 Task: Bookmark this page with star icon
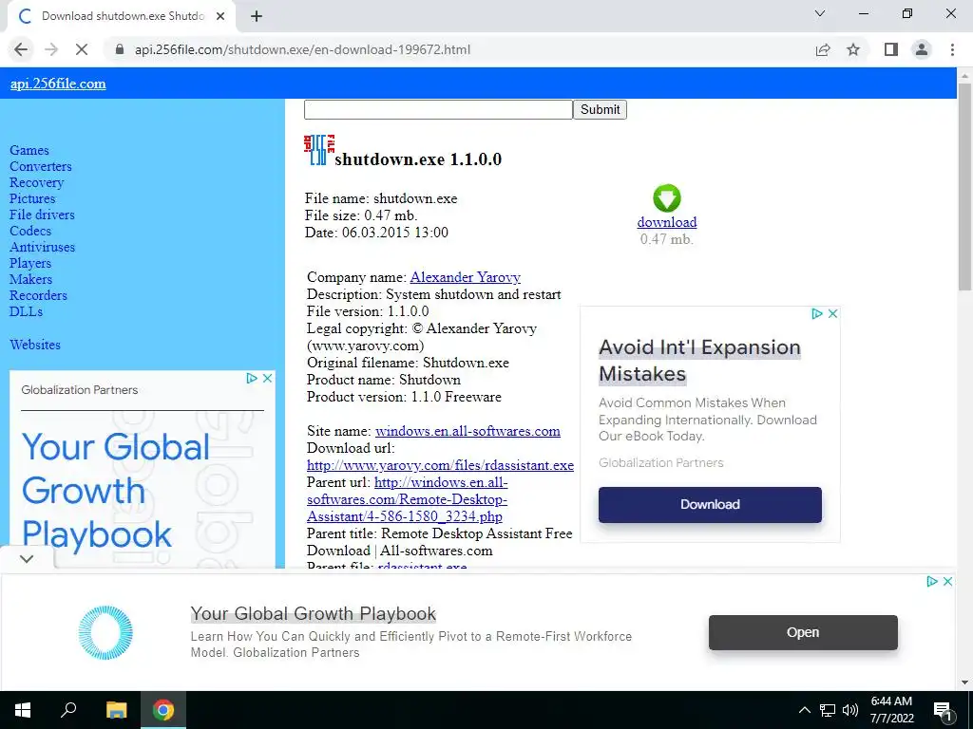click(853, 49)
